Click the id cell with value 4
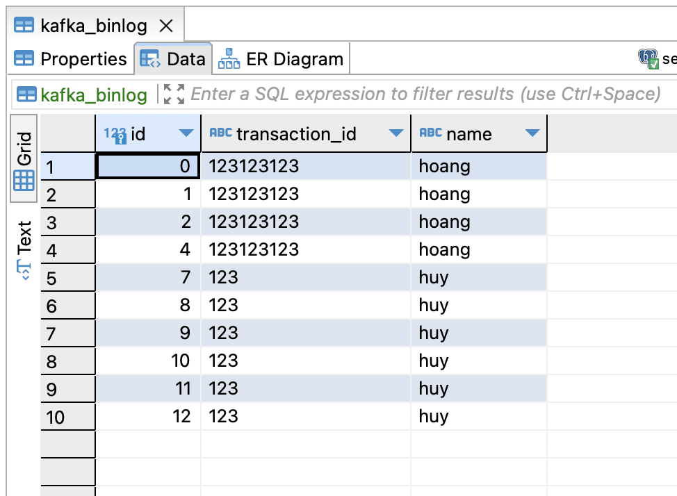The width and height of the screenshot is (677, 496). coord(148,249)
